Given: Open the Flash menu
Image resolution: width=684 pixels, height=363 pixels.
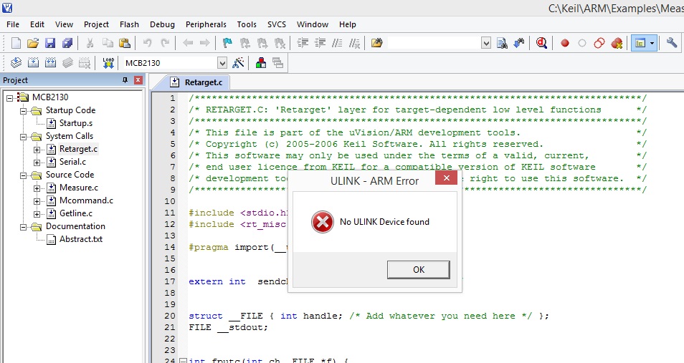Looking at the screenshot, I should (129, 24).
